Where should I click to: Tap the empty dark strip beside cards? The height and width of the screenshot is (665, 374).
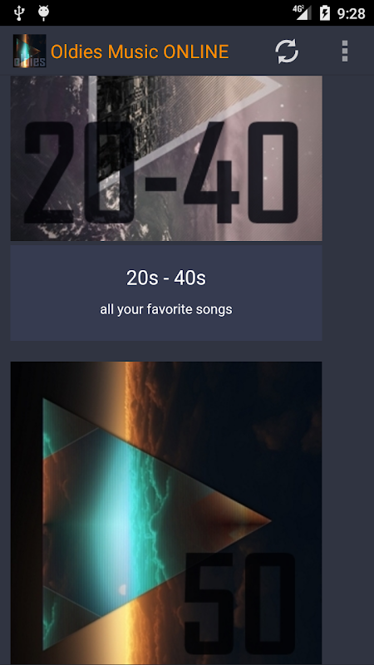348,370
